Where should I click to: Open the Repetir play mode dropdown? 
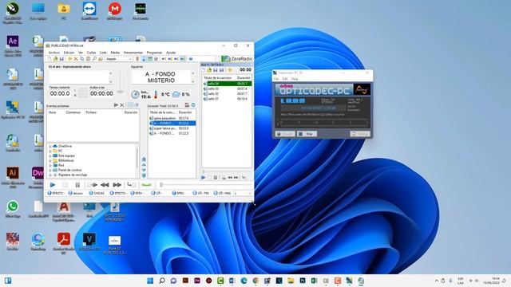(x=119, y=59)
